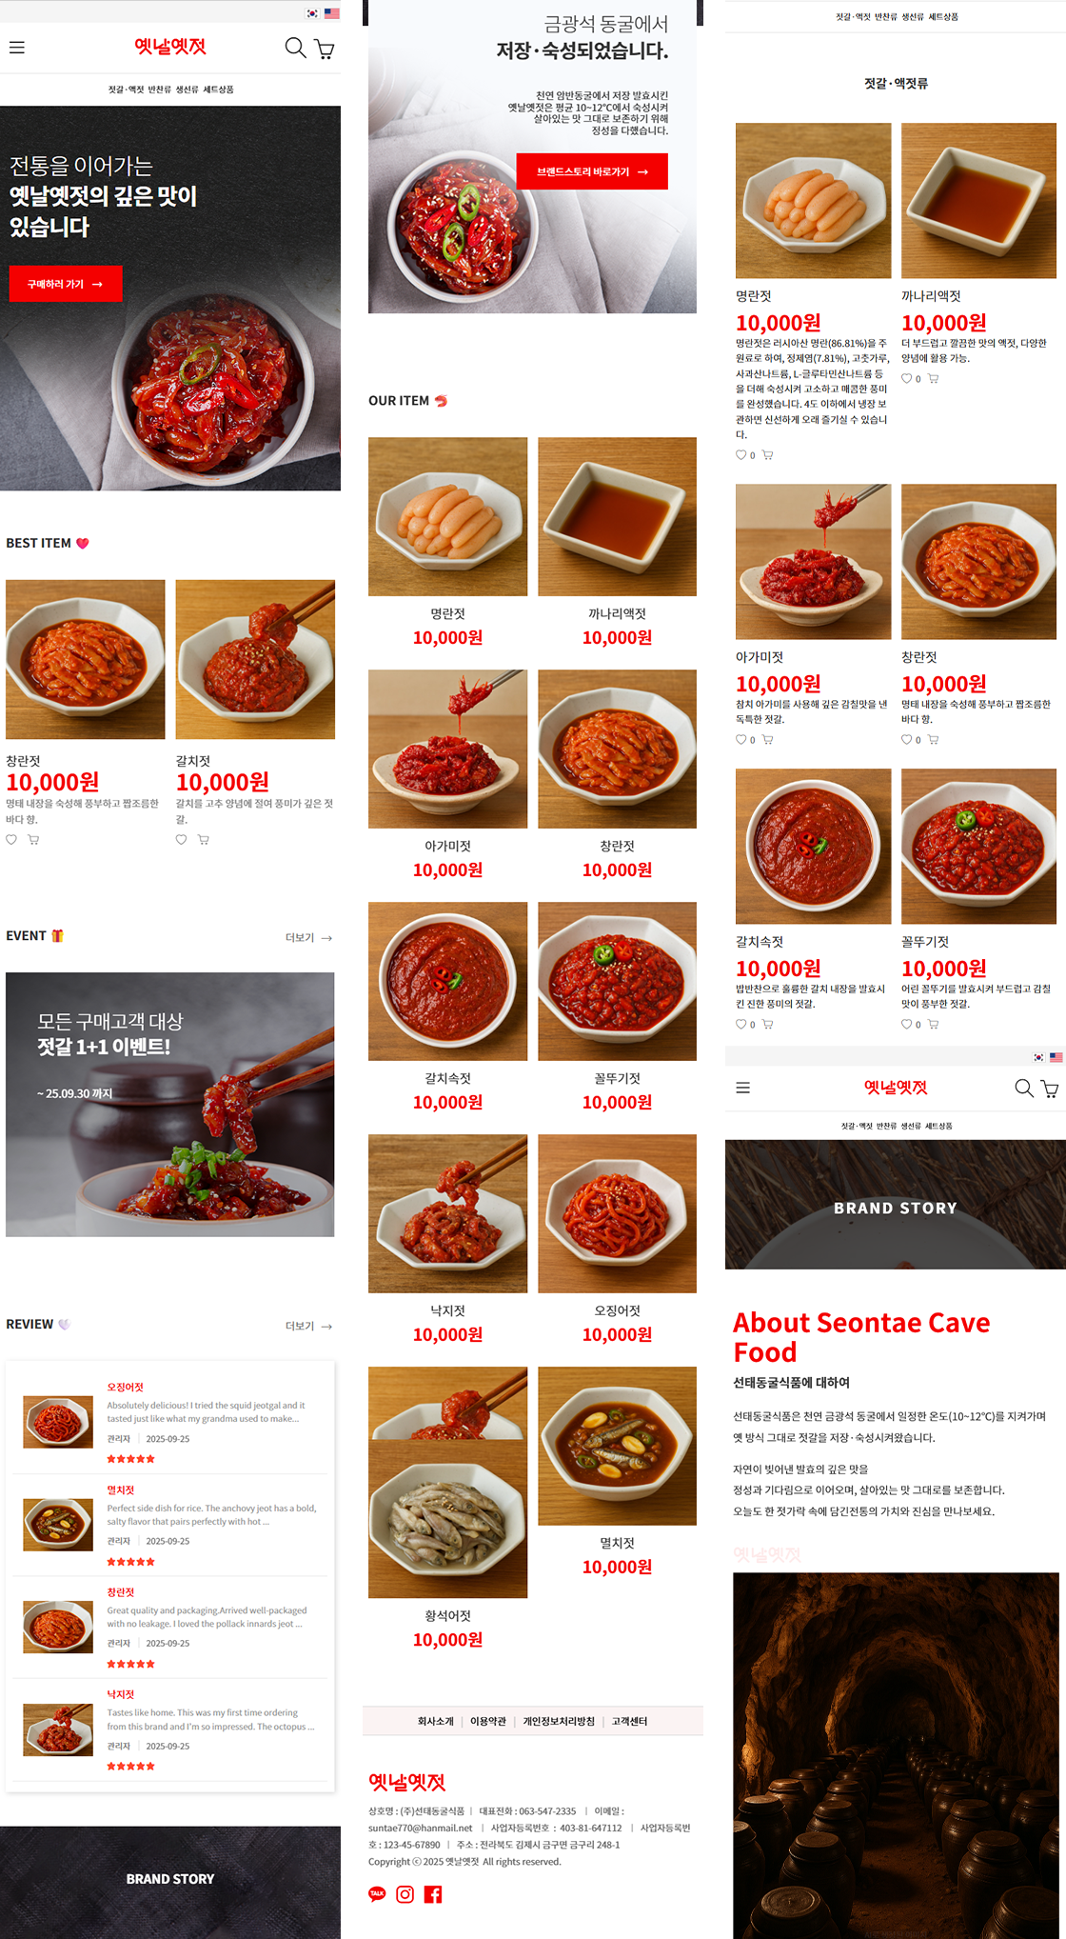Click the red 구매하러 가기 button
The height and width of the screenshot is (1939, 1066).
(x=66, y=284)
